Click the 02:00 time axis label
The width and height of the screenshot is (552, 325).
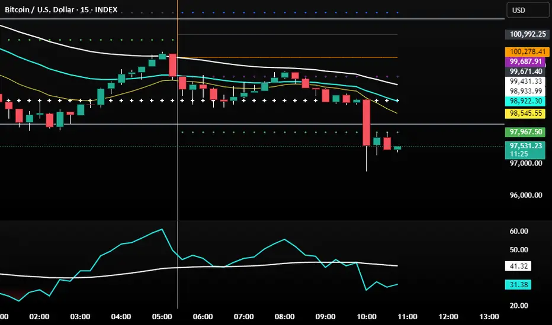pos(39,317)
